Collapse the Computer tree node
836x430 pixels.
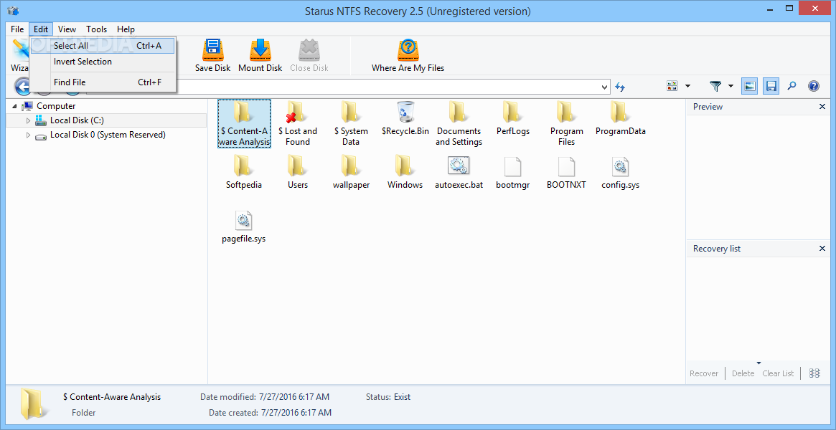click(14, 107)
